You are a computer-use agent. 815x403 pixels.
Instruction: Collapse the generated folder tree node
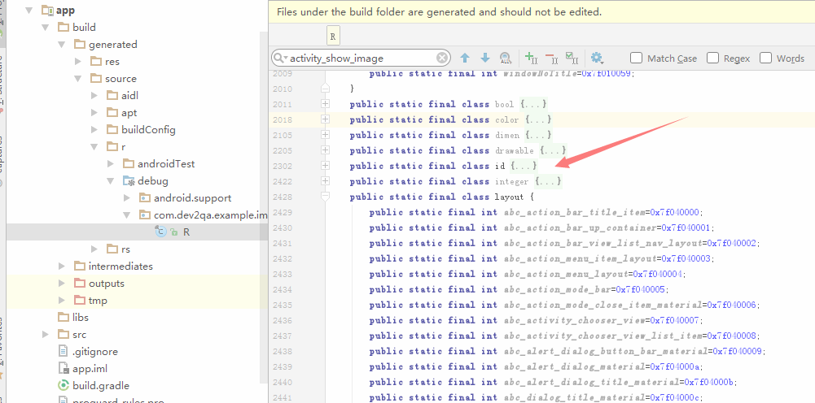(x=63, y=45)
